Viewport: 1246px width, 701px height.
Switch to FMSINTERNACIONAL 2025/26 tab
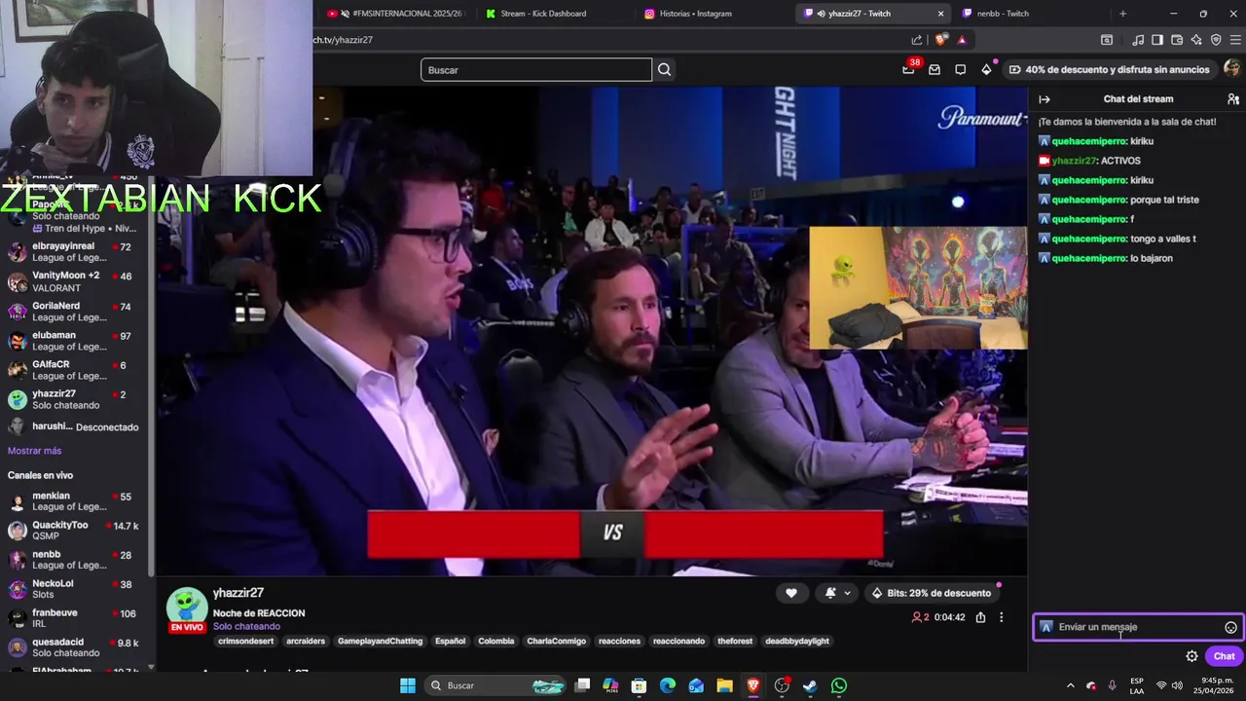395,14
